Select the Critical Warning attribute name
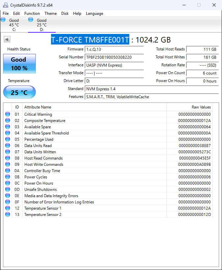Screen dimensions: 222x270 coord(38,114)
